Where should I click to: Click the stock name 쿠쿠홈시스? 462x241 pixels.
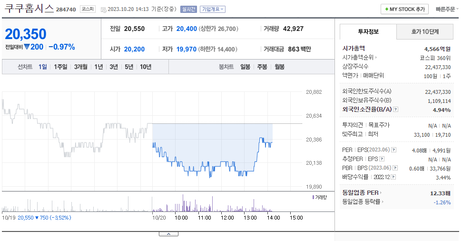(29, 8)
